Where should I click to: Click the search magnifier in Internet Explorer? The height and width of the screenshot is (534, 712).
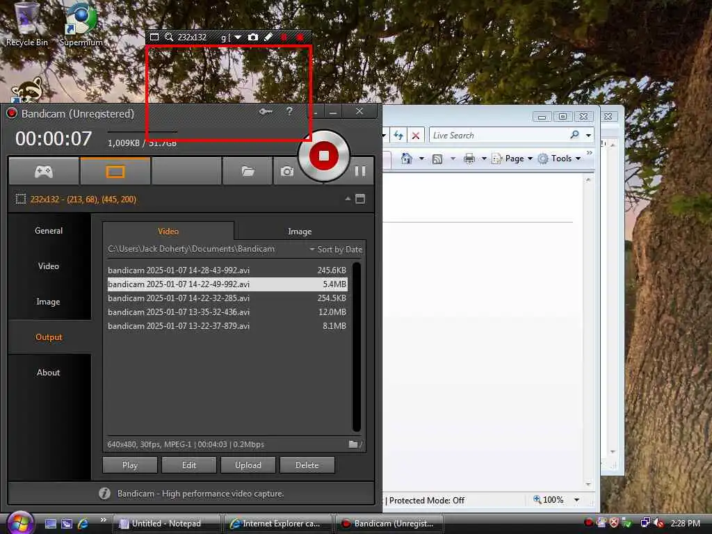(x=574, y=135)
